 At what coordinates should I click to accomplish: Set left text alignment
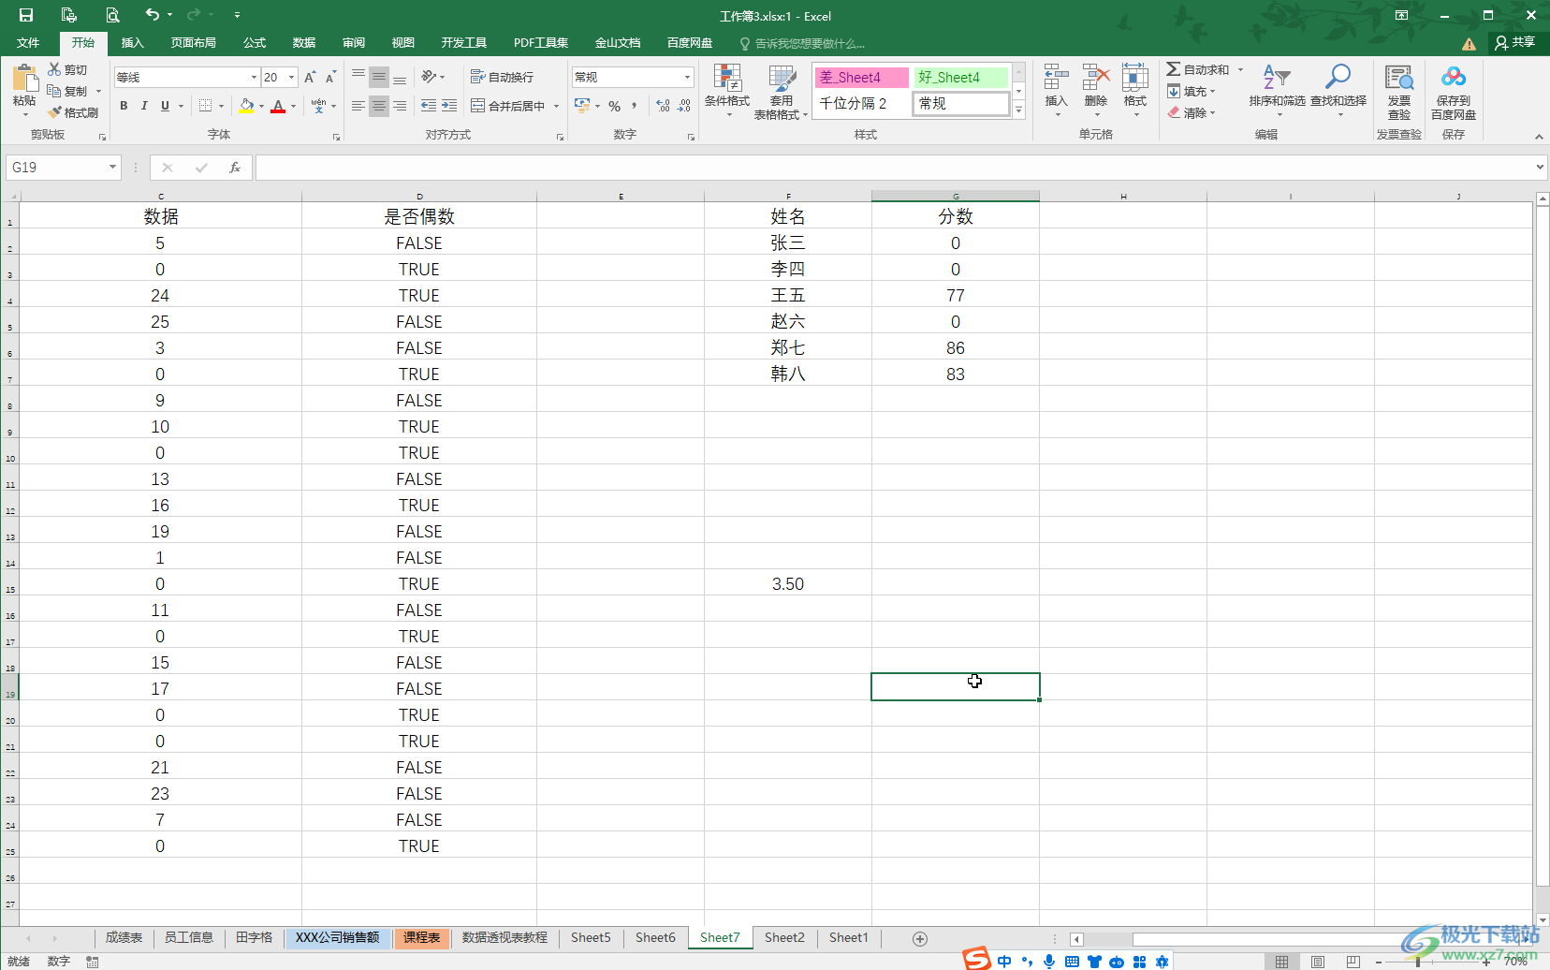coord(358,106)
